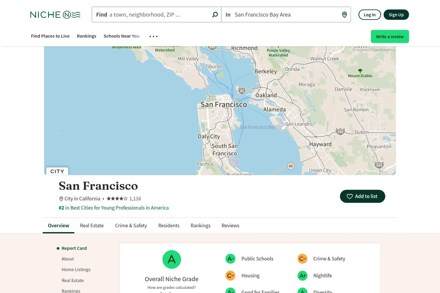Viewport: 440px width, 293px height.
Task: Click the Nightlife A+ grade badge
Action: coord(302,276)
